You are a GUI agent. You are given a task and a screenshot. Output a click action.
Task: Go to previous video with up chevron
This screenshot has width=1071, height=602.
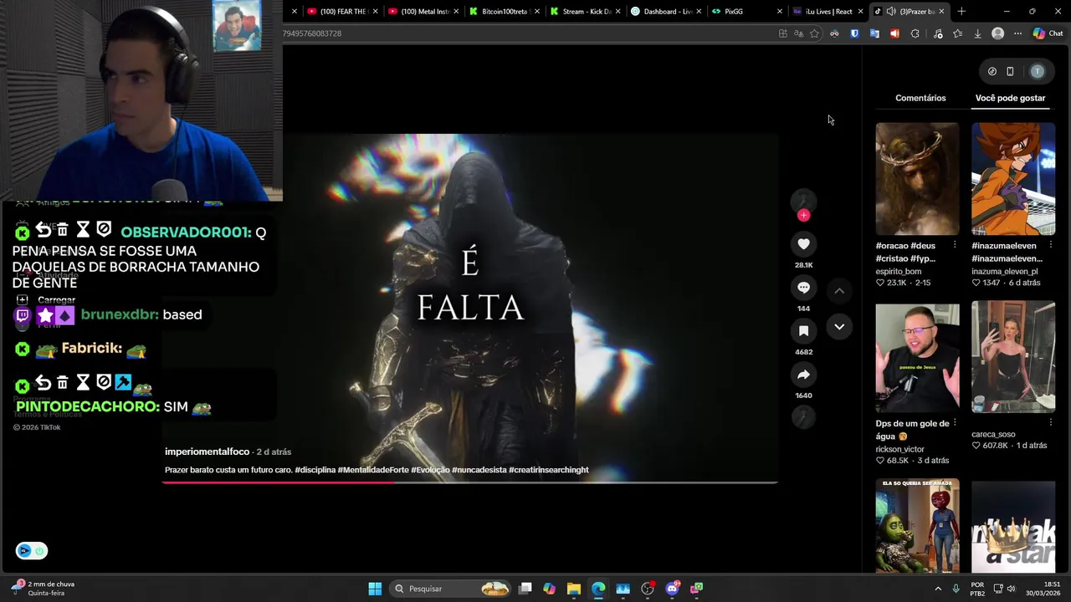pos(839,291)
